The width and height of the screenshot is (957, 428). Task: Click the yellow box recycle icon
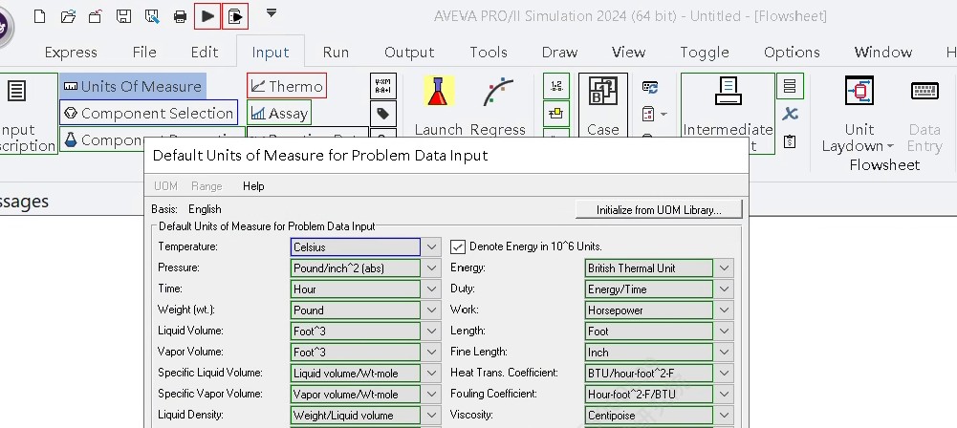pyautogui.click(x=556, y=114)
